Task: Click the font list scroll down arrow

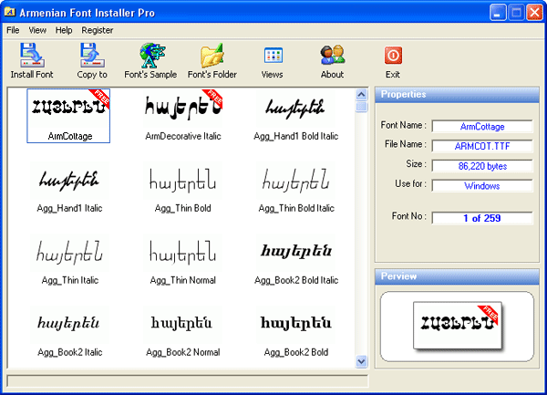Action: click(x=361, y=361)
